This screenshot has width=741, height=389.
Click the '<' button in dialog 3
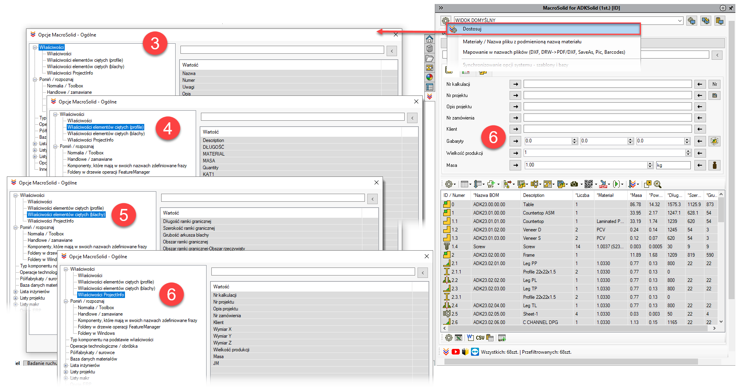[392, 51]
